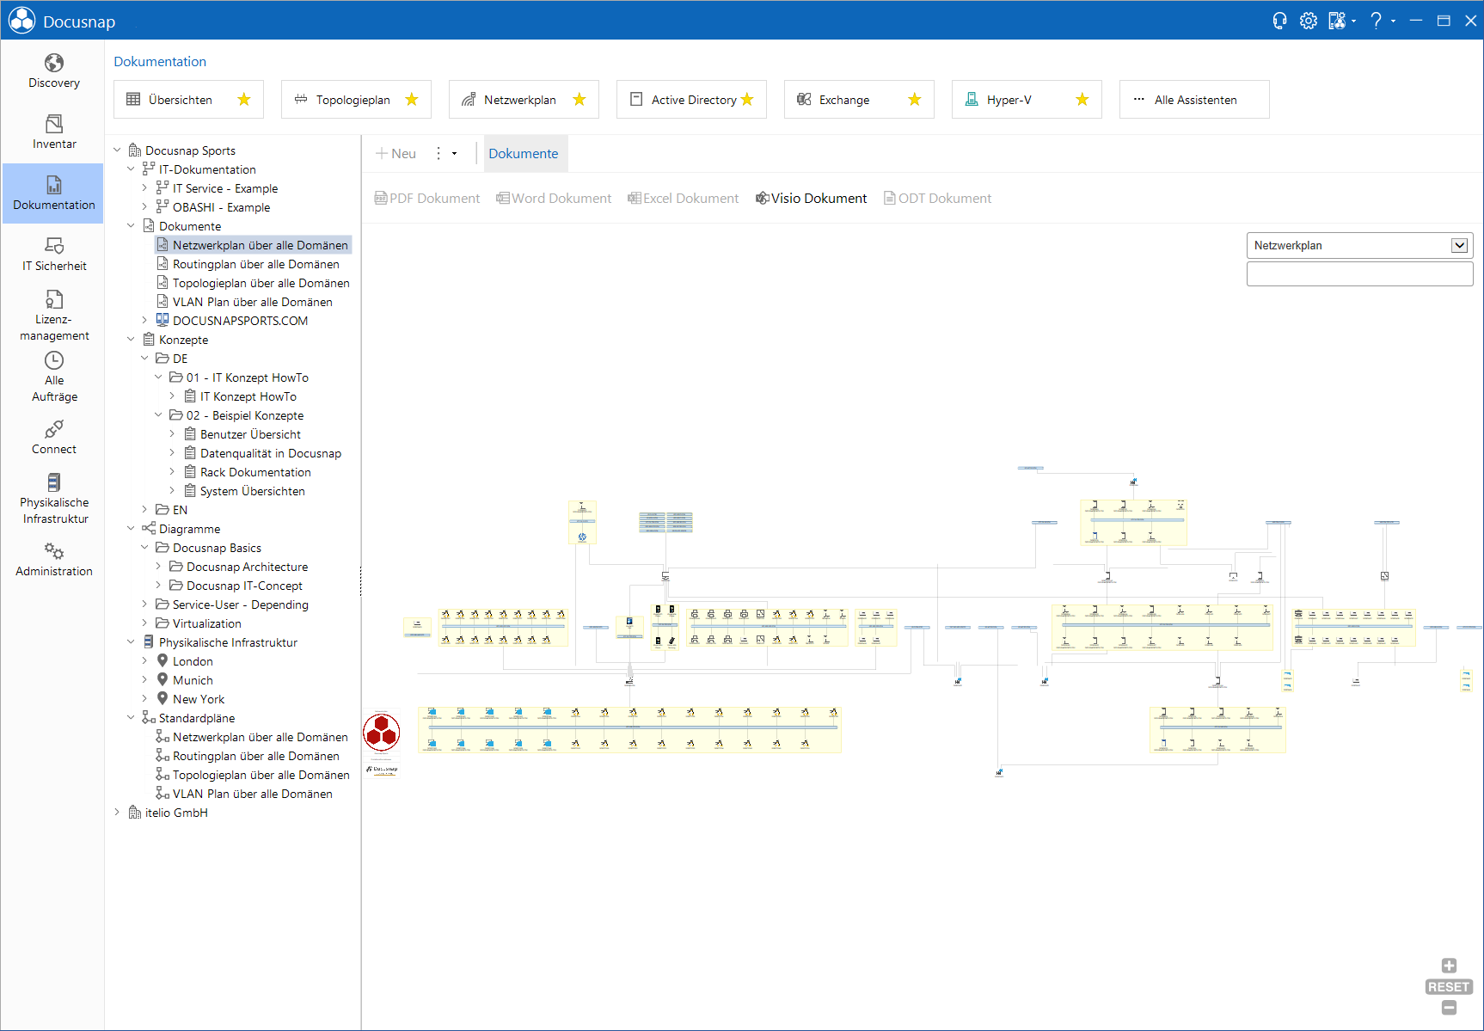This screenshot has width=1484, height=1031.
Task: Zoom in with plus button on diagram
Action: click(x=1449, y=966)
